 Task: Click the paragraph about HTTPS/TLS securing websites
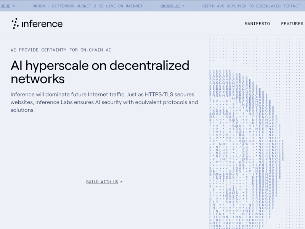point(104,102)
